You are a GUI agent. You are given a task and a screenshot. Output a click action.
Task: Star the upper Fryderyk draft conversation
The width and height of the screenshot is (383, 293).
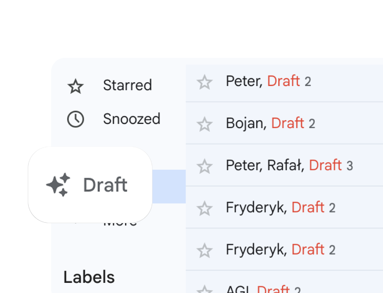[205, 208]
